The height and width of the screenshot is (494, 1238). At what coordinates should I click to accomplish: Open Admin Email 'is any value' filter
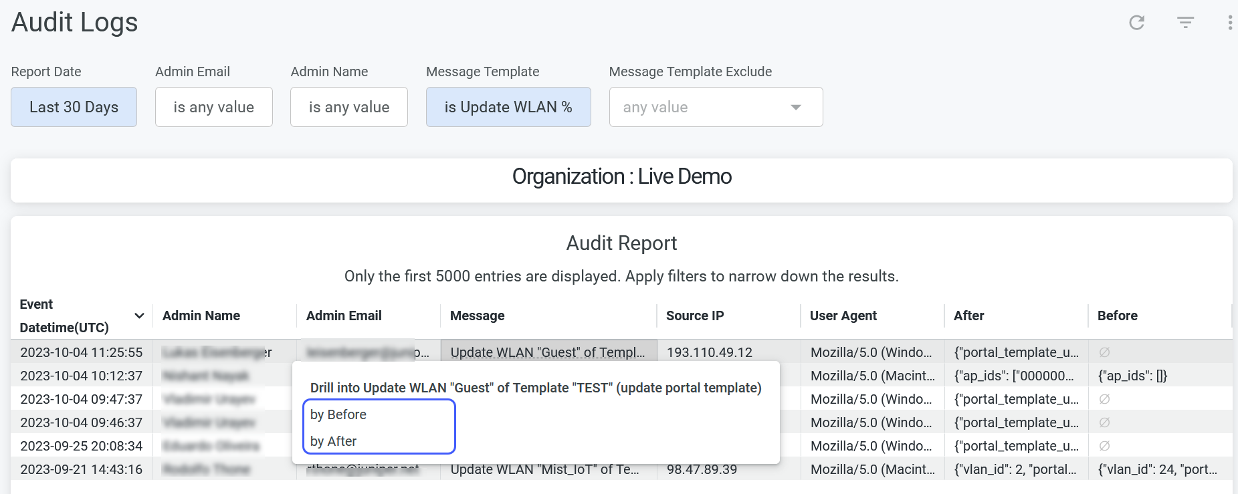pos(213,107)
